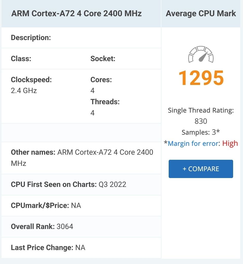The height and width of the screenshot is (264, 243).
Task: Select the Overall Rank 3064 row
Action: (42, 226)
